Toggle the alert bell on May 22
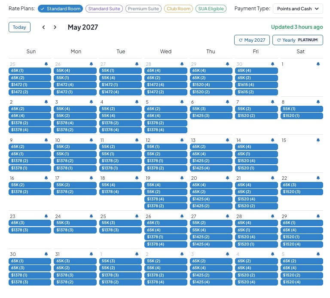Viewport: 330px width, 298px height. point(318,178)
